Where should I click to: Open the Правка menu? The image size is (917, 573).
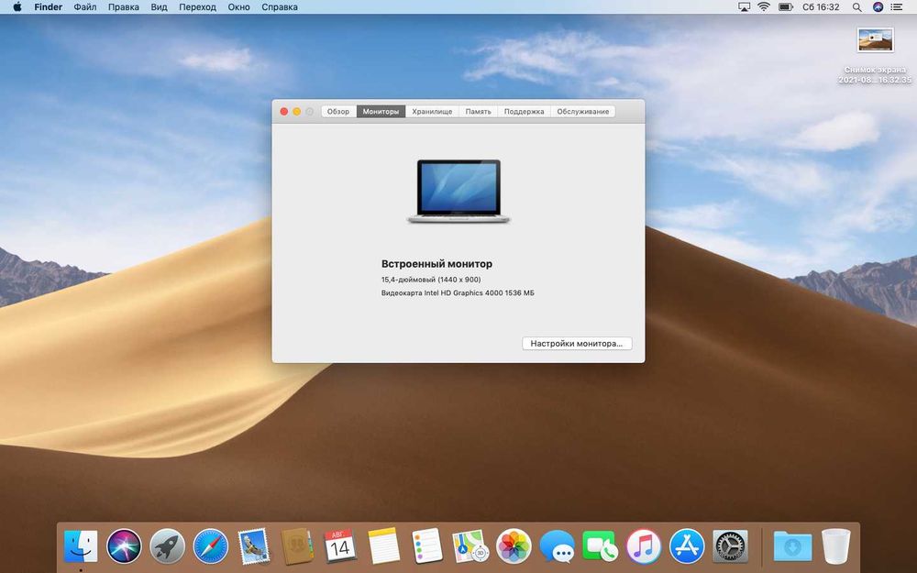pos(124,7)
